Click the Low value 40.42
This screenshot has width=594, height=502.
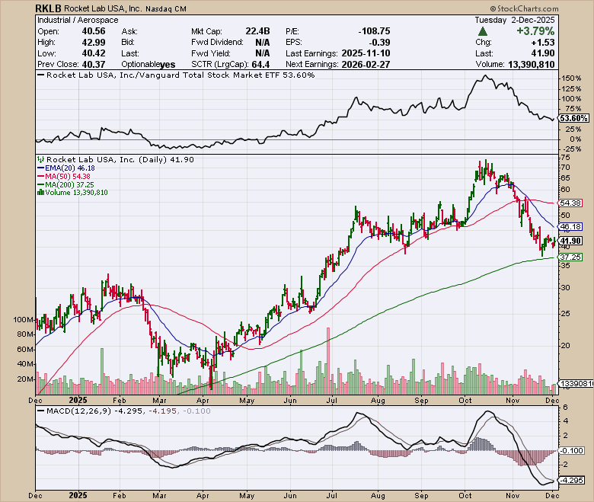(x=94, y=53)
